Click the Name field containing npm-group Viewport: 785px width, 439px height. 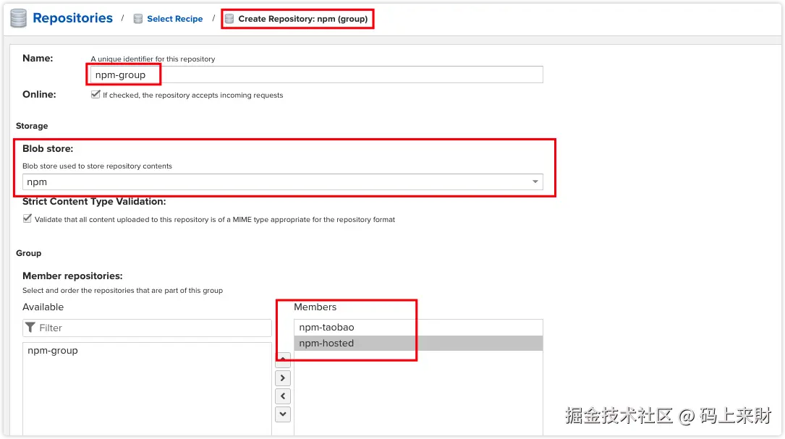click(x=316, y=74)
